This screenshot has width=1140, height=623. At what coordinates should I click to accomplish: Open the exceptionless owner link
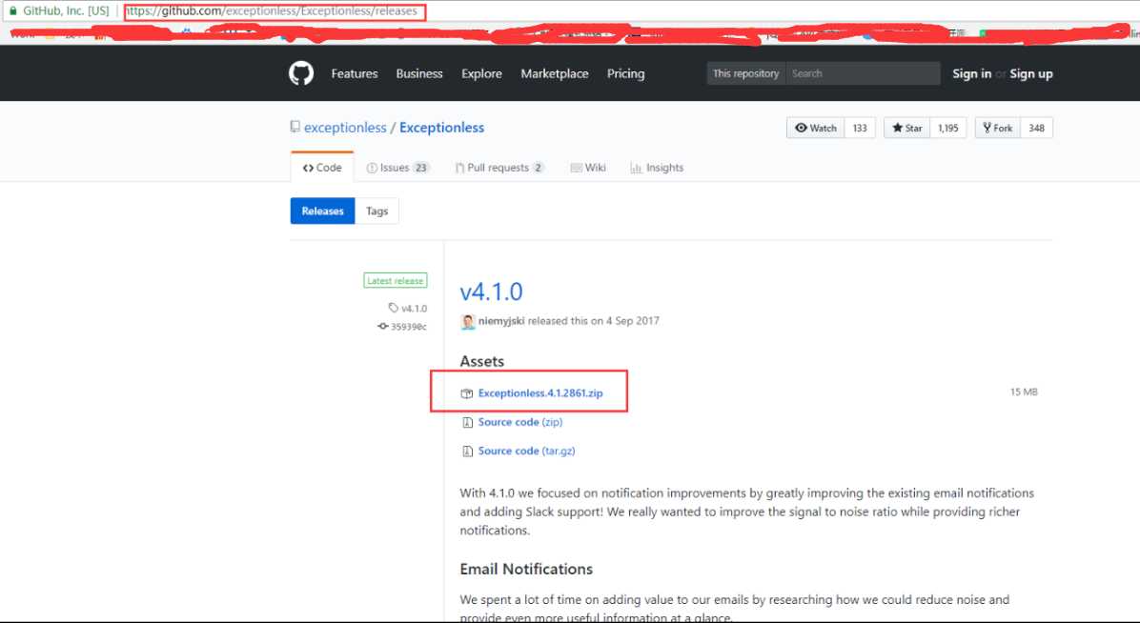[x=345, y=128]
